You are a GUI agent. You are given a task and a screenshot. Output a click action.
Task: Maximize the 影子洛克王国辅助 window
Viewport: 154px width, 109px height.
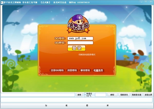[146, 2]
